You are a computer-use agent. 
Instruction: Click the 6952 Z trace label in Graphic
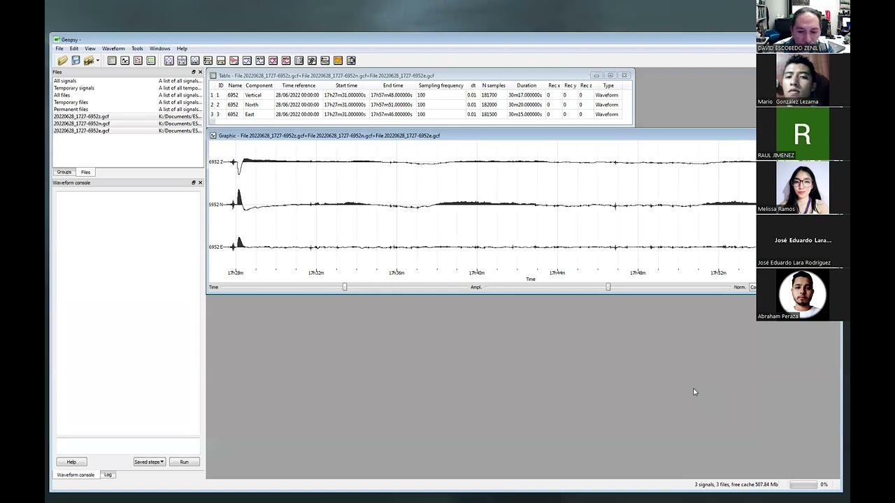pyautogui.click(x=215, y=162)
